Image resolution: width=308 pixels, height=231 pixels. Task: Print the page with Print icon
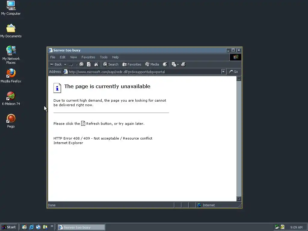183,64
